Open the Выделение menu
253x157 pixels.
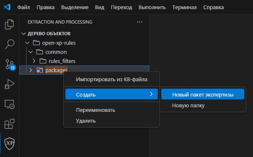point(75,7)
